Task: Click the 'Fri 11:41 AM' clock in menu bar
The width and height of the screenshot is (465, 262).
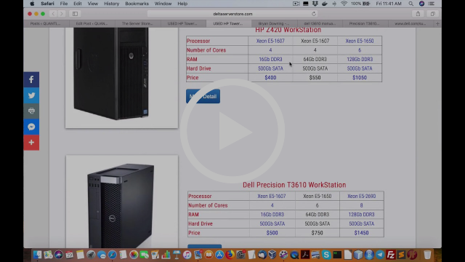Action: [389, 4]
